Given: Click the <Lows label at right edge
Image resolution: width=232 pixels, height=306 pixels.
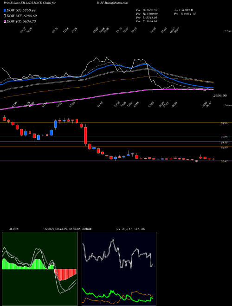Looking at the screenshot, I should [228, 105].
